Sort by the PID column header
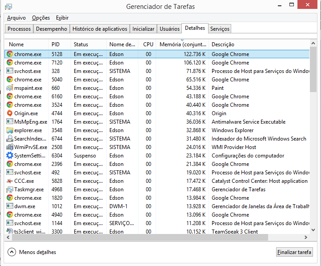The height and width of the screenshot is (266, 321). (60, 44)
